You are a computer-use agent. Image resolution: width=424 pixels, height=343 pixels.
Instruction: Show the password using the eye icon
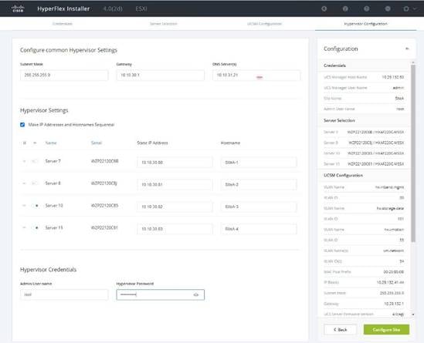[x=196, y=294]
